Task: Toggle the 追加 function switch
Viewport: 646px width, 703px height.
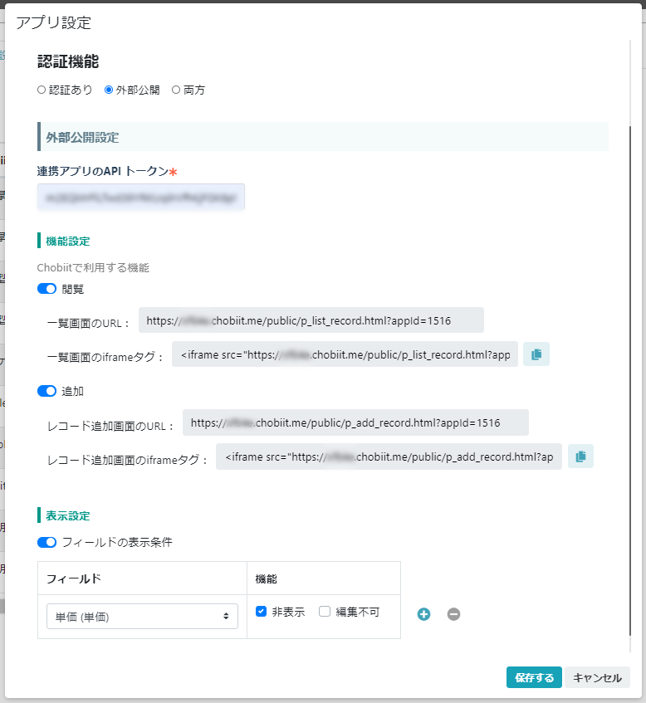Action: coord(47,390)
